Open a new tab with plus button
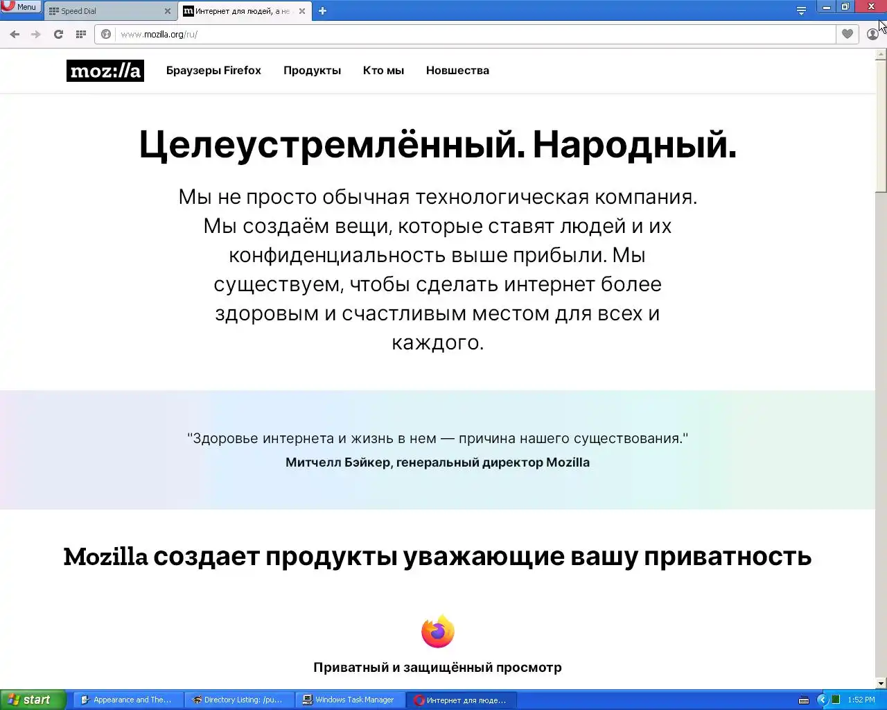 322,11
